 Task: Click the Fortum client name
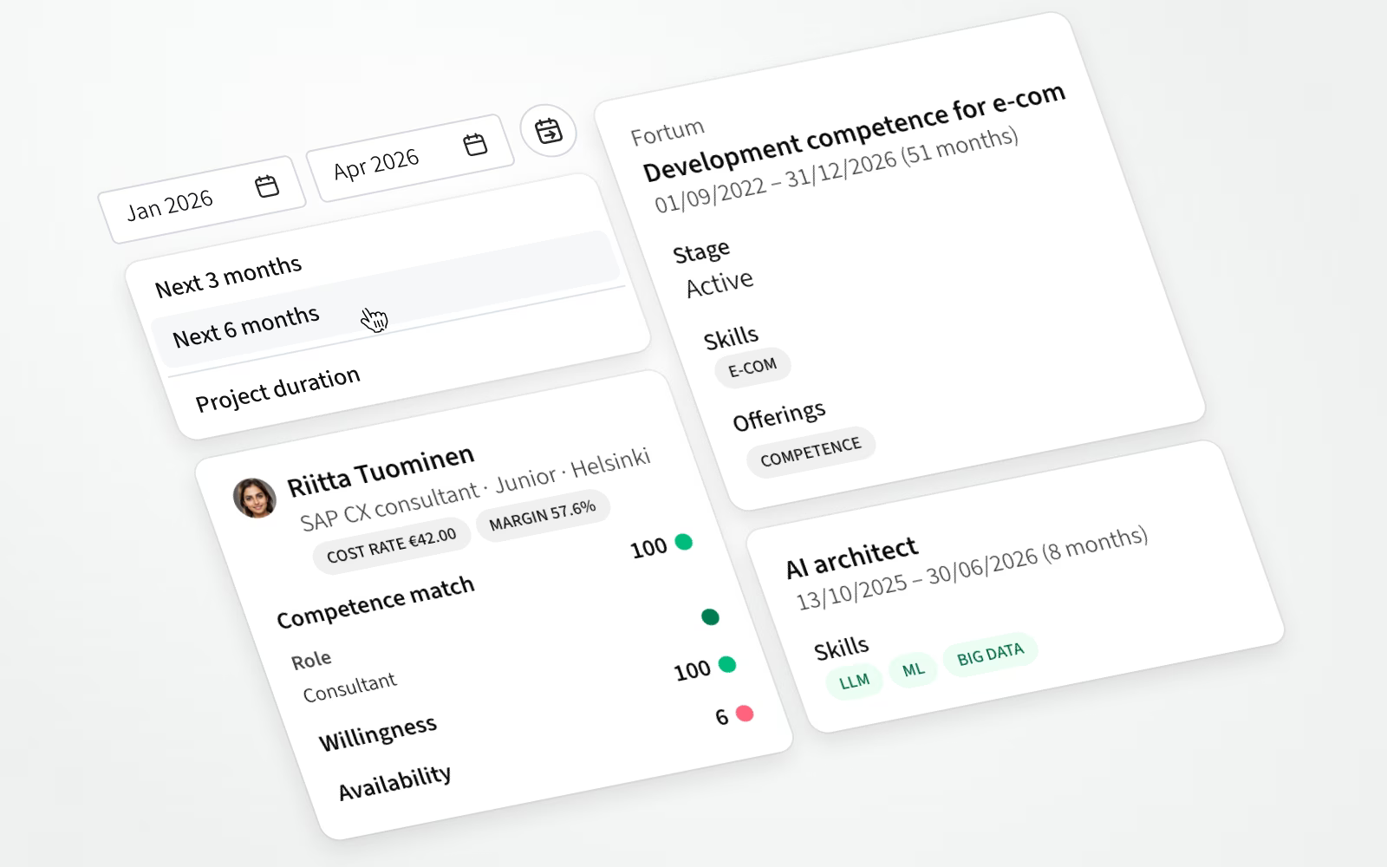click(667, 133)
